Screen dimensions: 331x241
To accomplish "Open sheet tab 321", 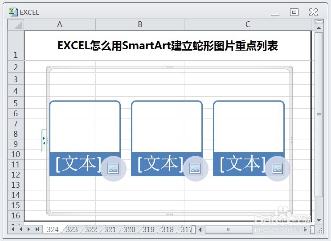I will coord(110,229).
